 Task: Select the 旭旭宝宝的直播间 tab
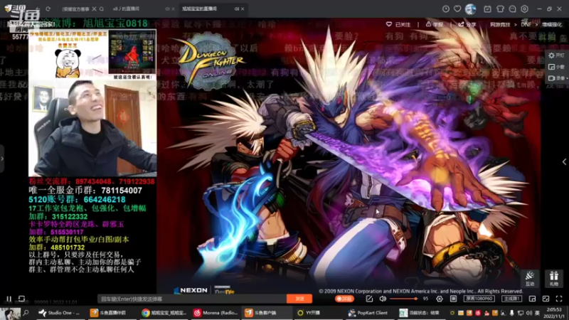point(199,9)
